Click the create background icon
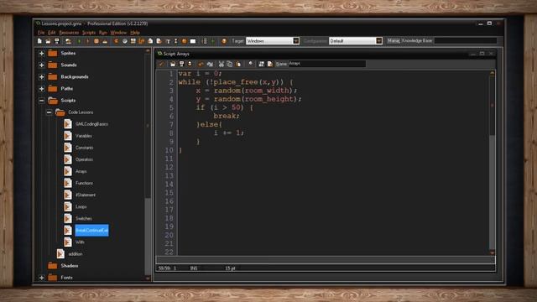 coord(133,41)
